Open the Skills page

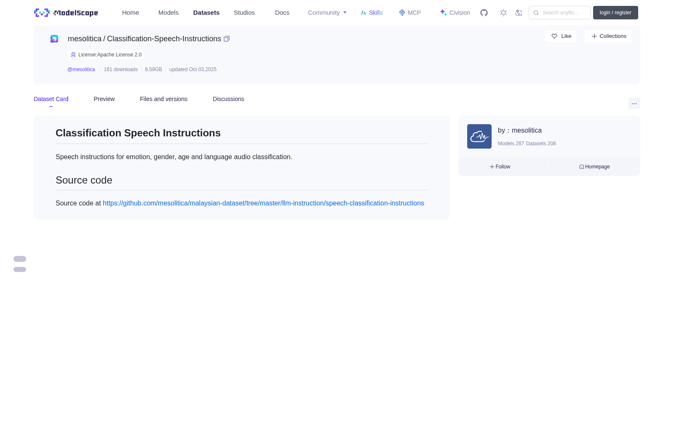(372, 13)
